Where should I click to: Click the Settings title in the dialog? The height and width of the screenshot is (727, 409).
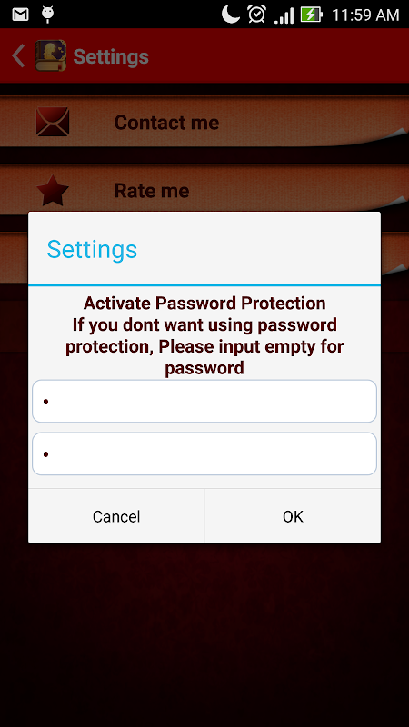click(92, 249)
